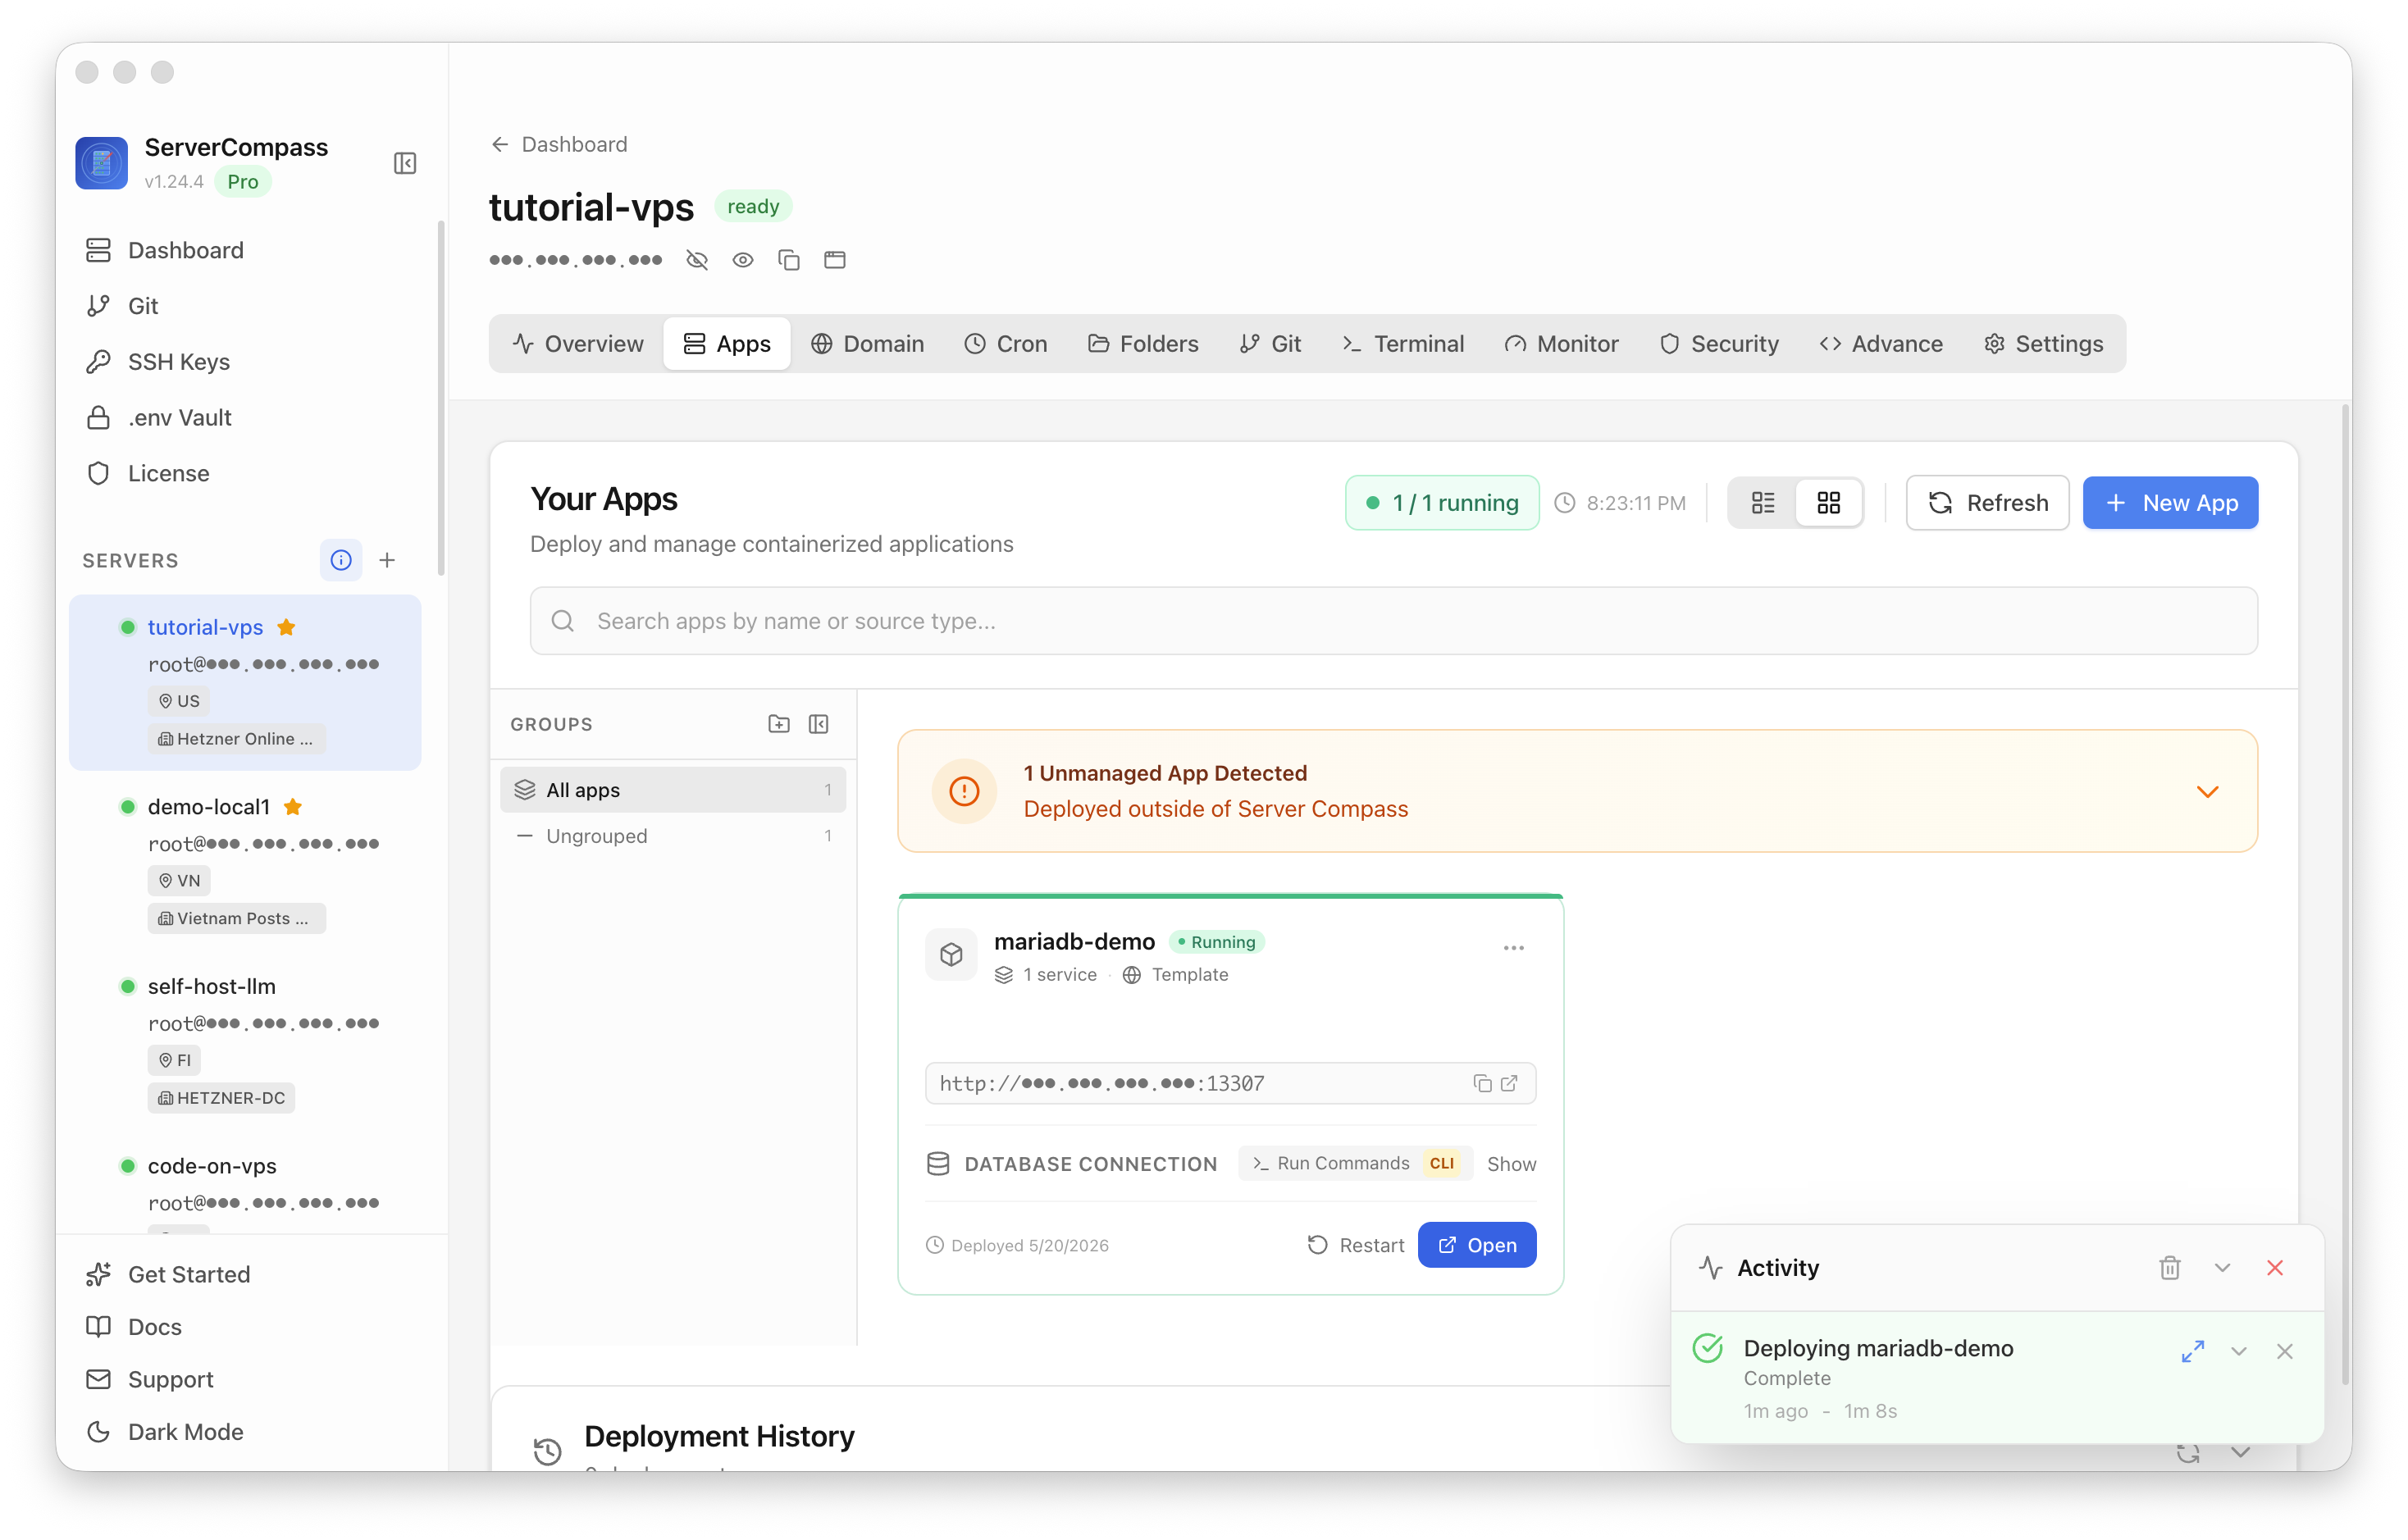Click main content vertical scrollbar
The width and height of the screenshot is (2408, 1540).
click(2344, 895)
